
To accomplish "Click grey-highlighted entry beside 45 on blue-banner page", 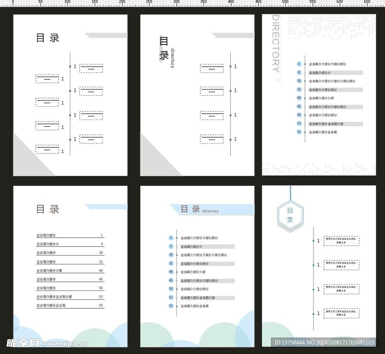I will pyautogui.click(x=208, y=281).
